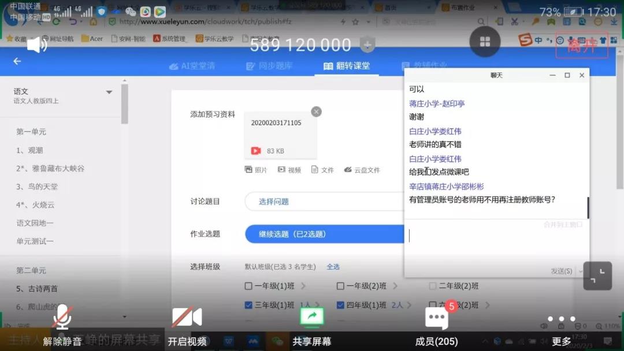Start sharing with 共享屏幕 icon
Viewport: 624px width, 351px height.
(x=311, y=317)
